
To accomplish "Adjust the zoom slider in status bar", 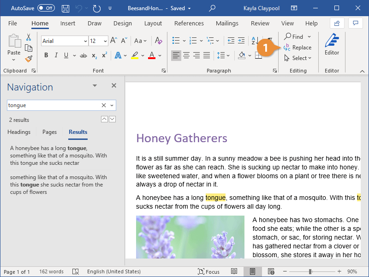I will [310, 271].
